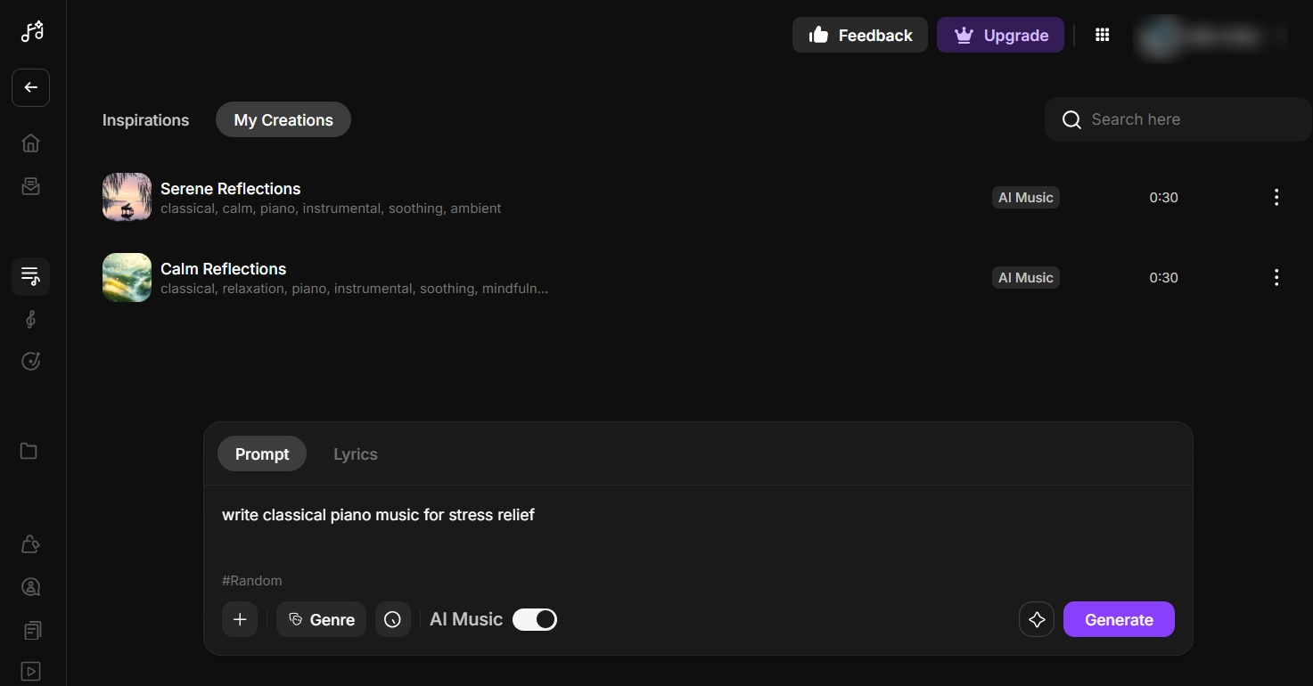Screen dimensions: 1313x686
Task: Click the account profile icon in sidebar
Action: click(x=30, y=587)
